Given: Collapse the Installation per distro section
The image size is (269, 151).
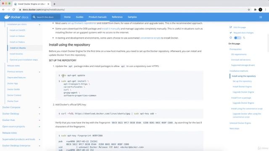Looking at the screenshot, I should click(40, 25).
